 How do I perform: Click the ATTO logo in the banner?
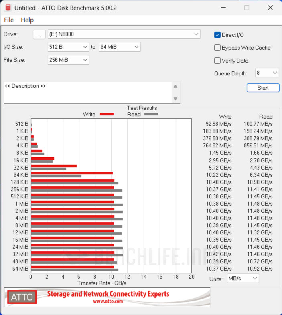click(22, 297)
